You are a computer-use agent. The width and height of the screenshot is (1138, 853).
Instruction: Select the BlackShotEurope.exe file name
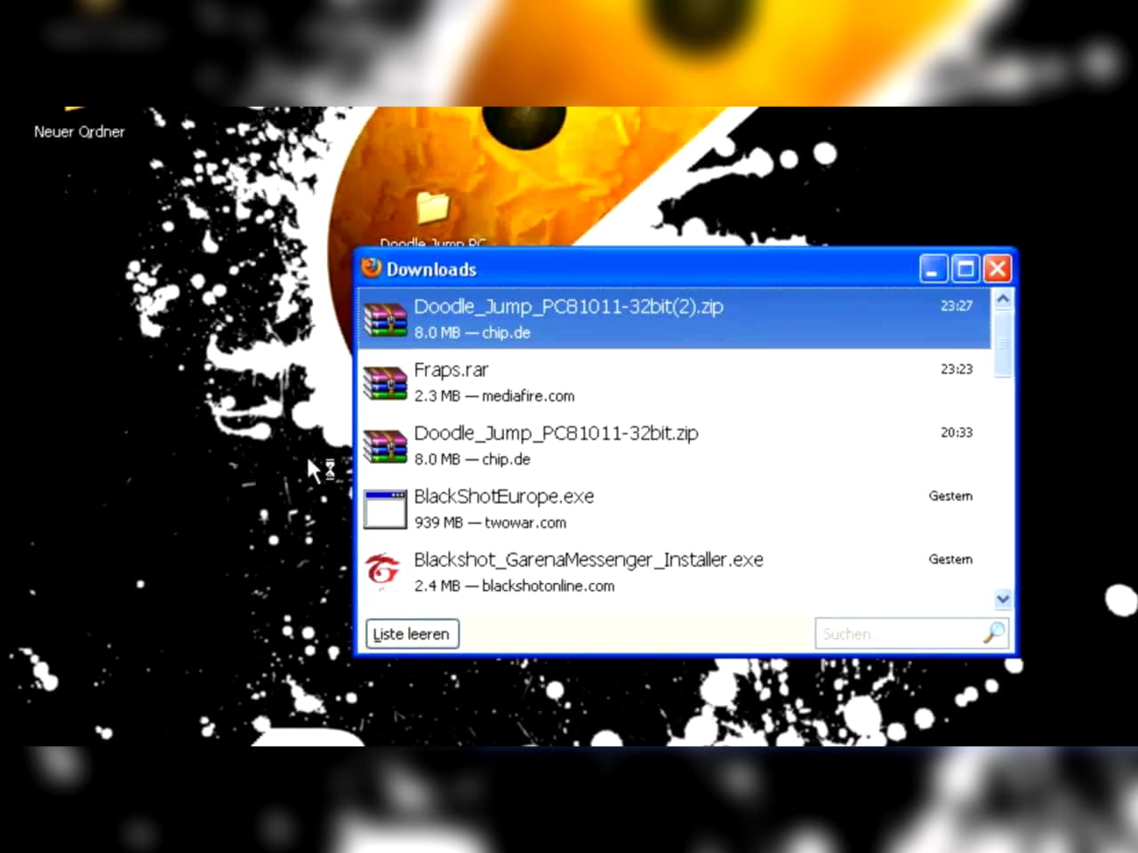[x=503, y=496]
